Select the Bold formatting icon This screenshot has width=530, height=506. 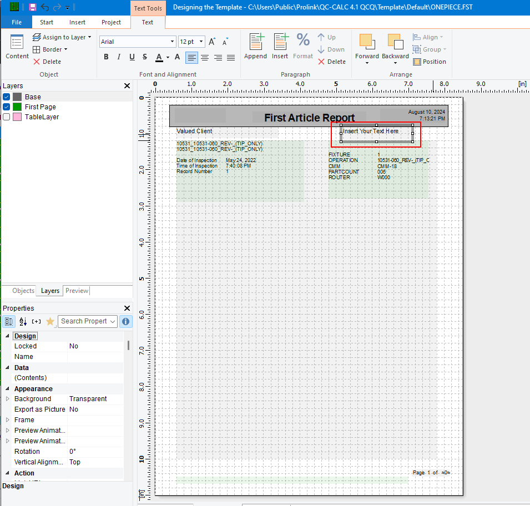(x=106, y=57)
